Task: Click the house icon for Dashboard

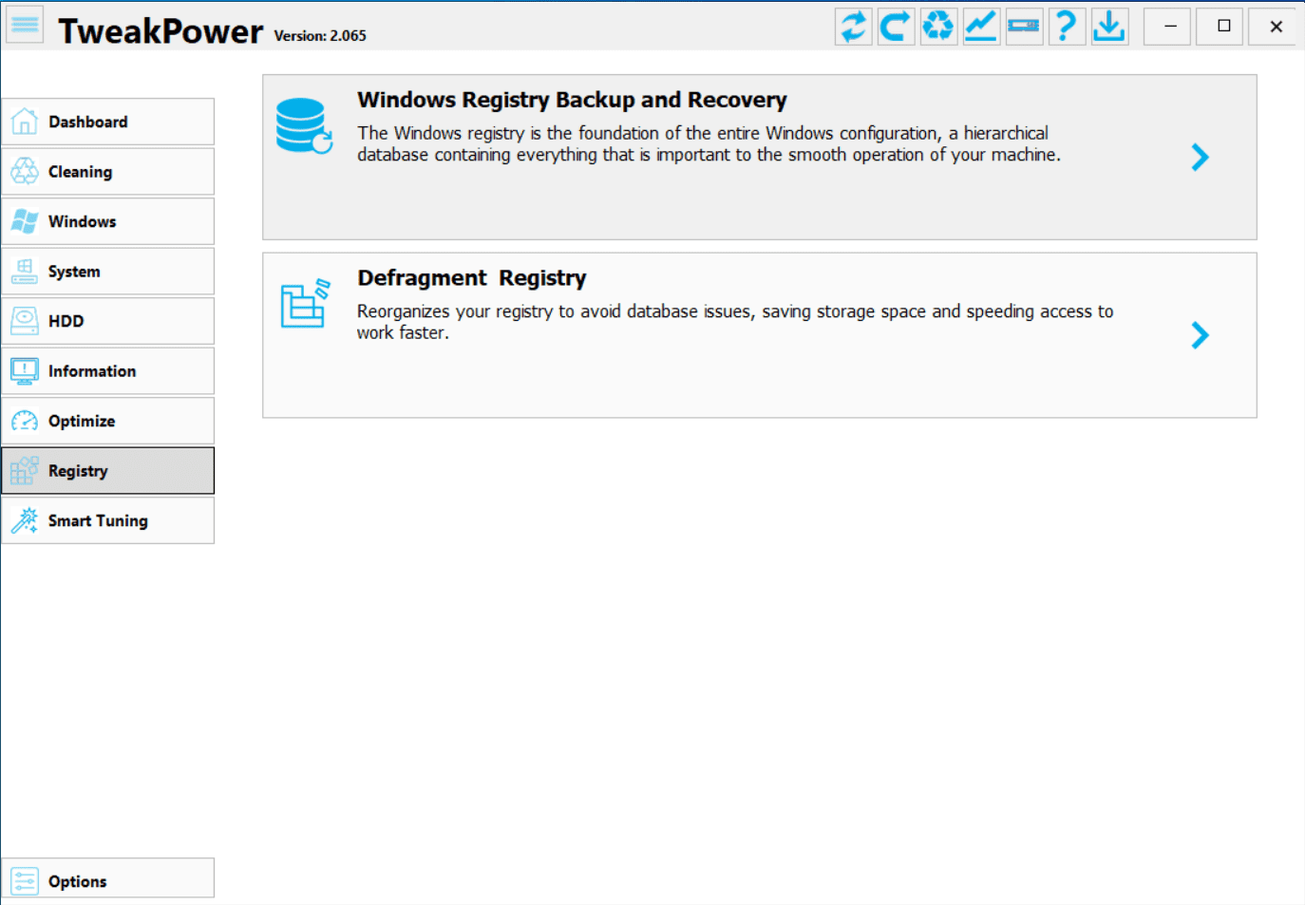Action: point(25,122)
